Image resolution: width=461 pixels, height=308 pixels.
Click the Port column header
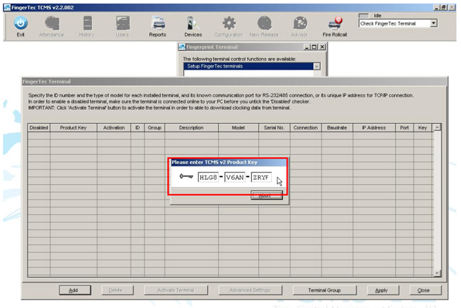[405, 127]
